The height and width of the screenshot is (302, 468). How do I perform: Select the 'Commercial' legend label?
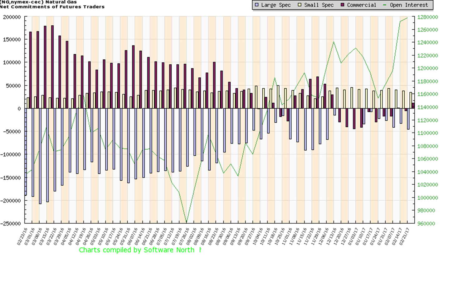coord(362,5)
